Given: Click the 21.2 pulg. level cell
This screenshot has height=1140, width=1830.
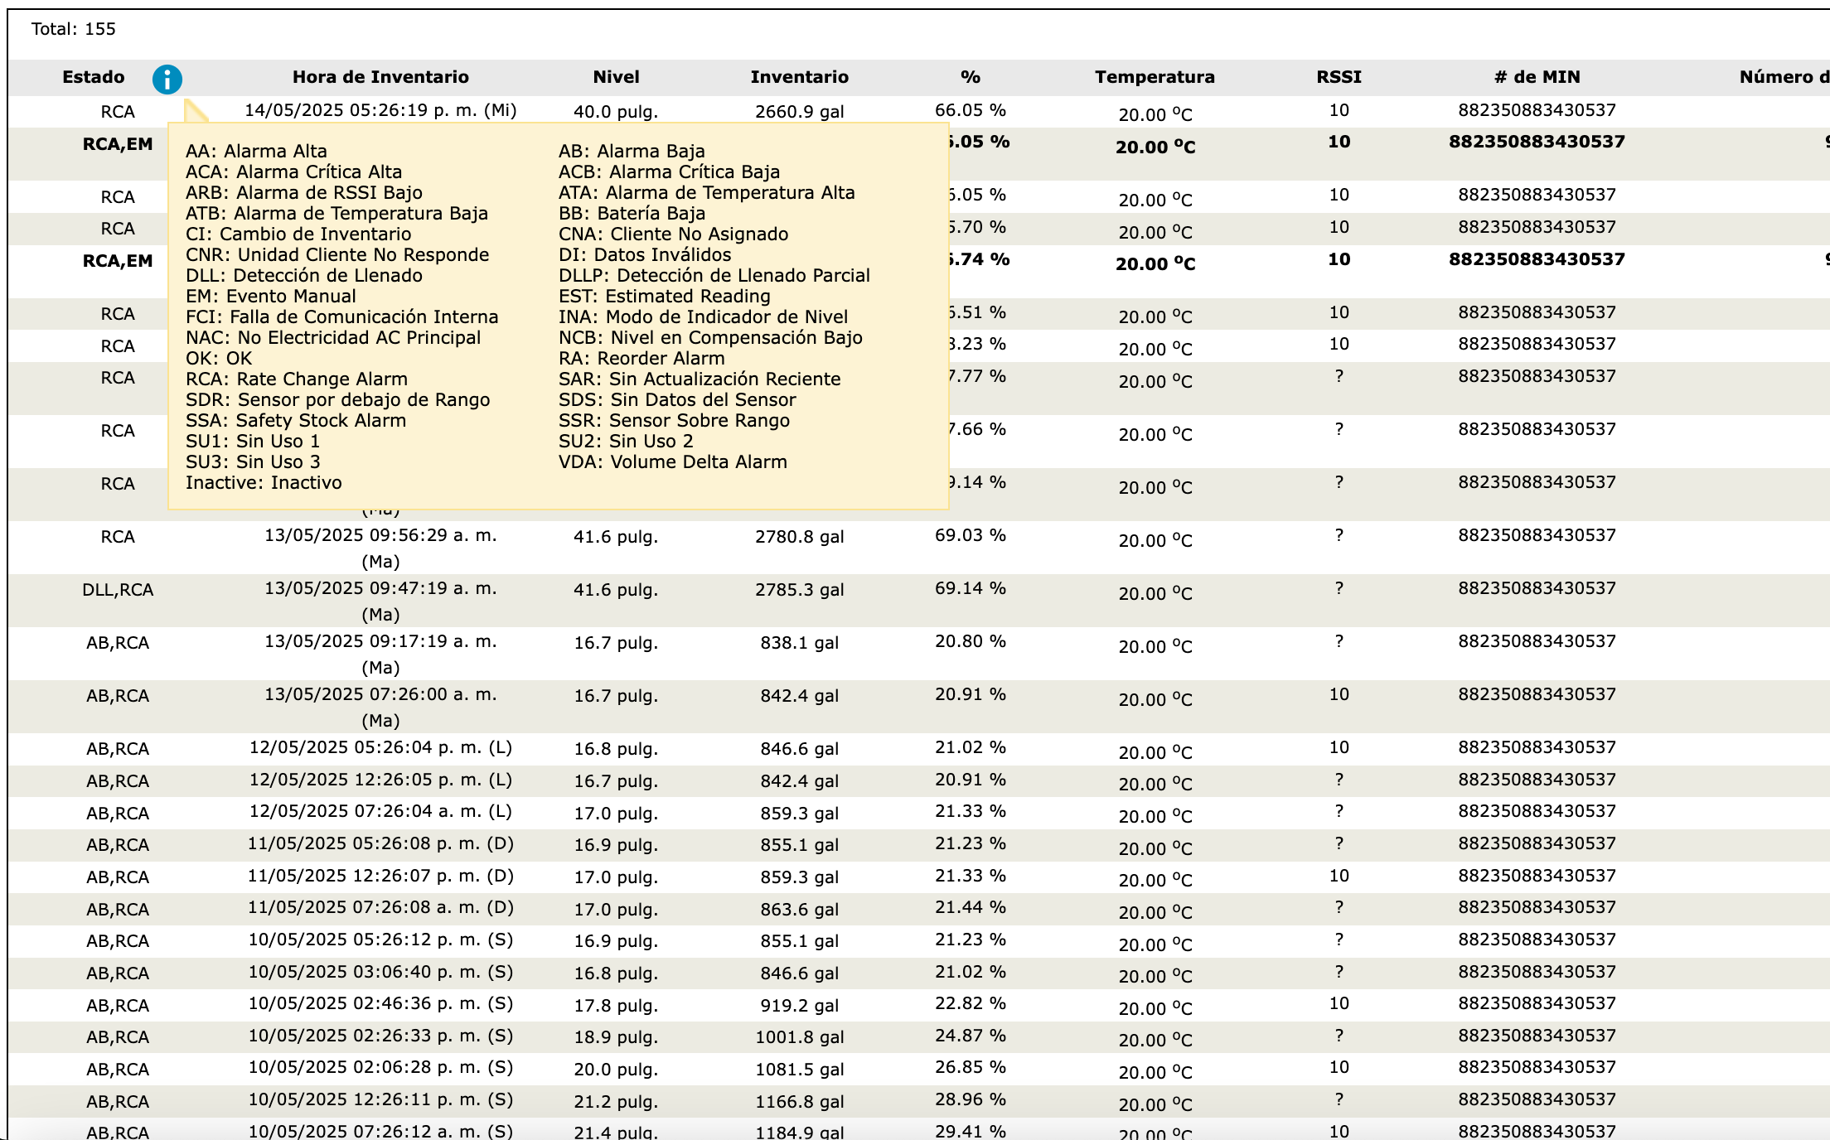Looking at the screenshot, I should [616, 1102].
